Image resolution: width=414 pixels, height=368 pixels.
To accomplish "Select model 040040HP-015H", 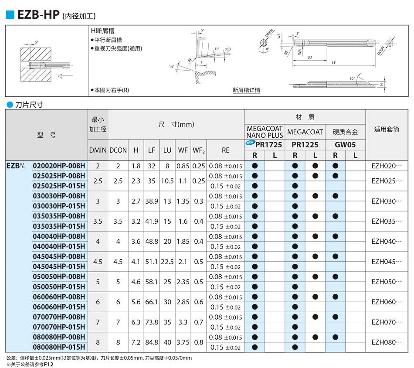I will tap(59, 246).
